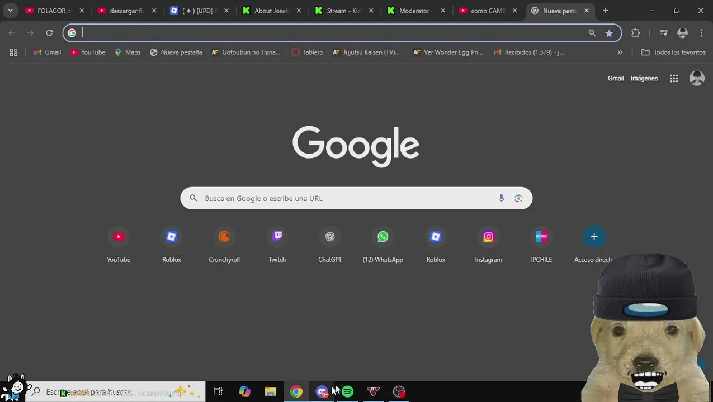713x402 pixels.
Task: Search by image with Google Lens icon
Action: pos(518,198)
